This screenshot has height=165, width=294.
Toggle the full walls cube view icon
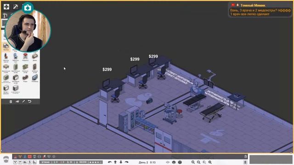pos(180,162)
